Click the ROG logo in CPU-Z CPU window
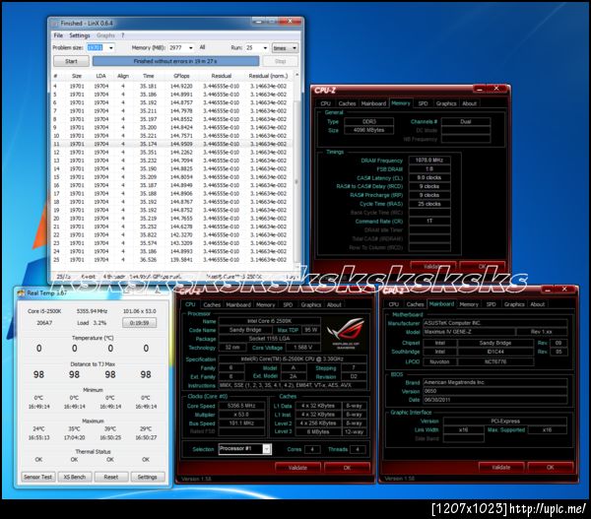591x519 pixels. [346, 334]
